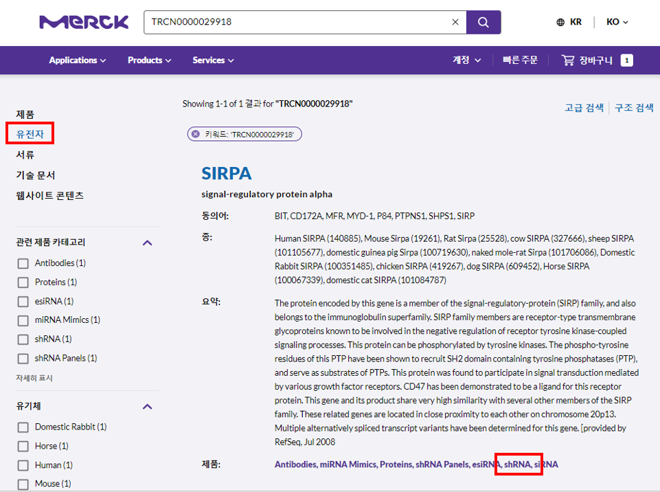Check the Antibodies filter checkbox
This screenshot has height=492, width=660.
click(23, 263)
